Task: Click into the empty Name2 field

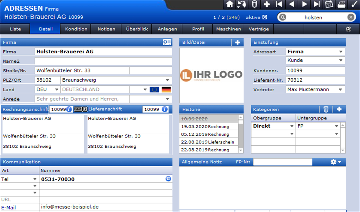Action: tap(103, 61)
